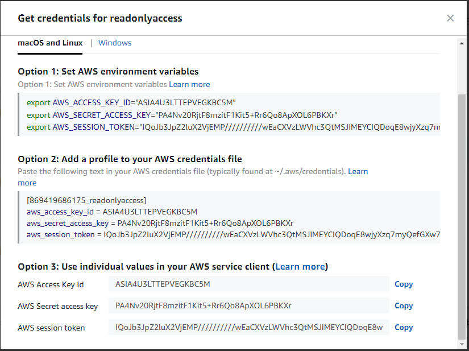Click the AWS Access Key Id value field

pyautogui.click(x=249, y=284)
